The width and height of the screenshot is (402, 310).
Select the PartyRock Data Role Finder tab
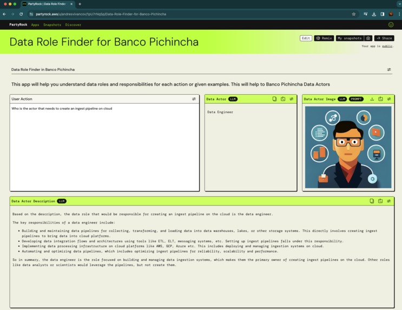(x=47, y=4)
